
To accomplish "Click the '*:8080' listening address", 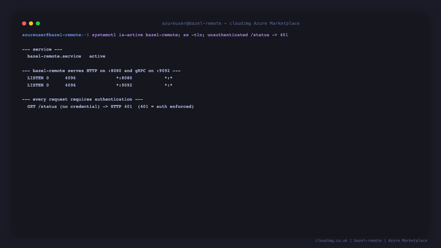I will click(x=124, y=78).
